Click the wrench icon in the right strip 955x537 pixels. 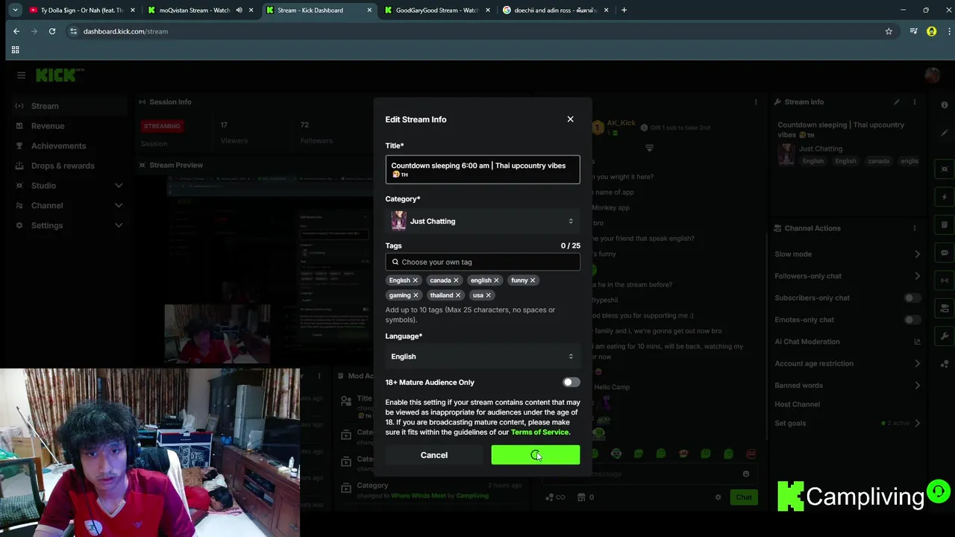point(945,336)
